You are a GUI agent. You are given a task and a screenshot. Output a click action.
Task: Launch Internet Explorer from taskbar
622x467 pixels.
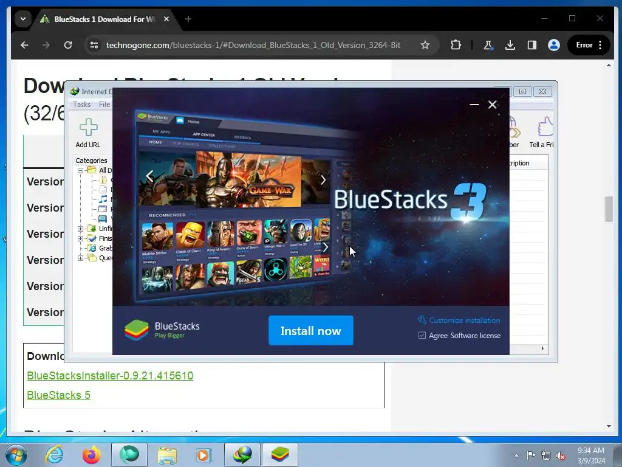point(54,455)
